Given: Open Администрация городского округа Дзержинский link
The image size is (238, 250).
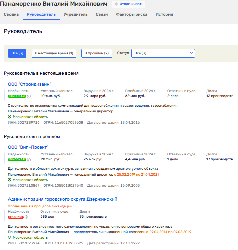Looking at the screenshot, I should [x=62, y=199].
